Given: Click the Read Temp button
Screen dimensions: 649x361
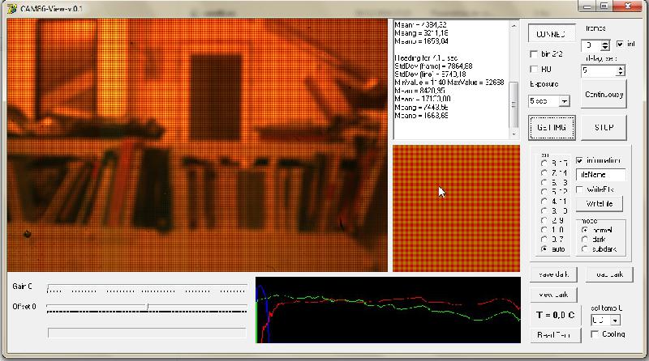Looking at the screenshot, I should (556, 335).
